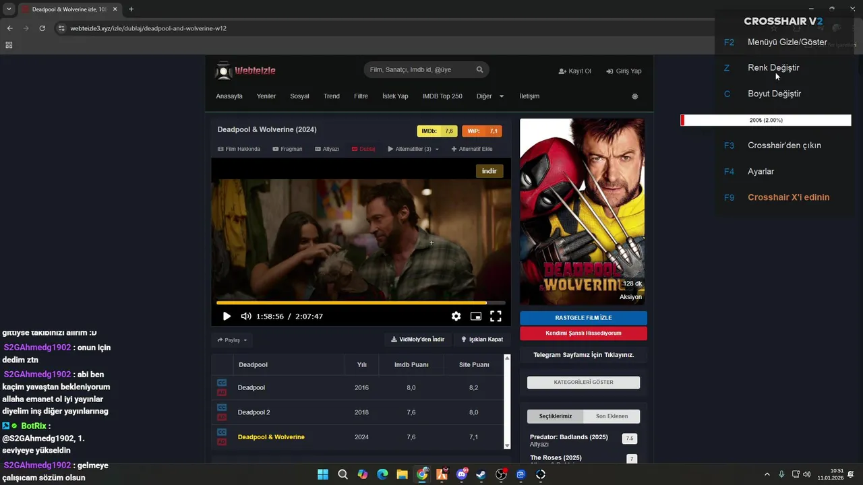Click the Webteizle logo

pyautogui.click(x=245, y=70)
